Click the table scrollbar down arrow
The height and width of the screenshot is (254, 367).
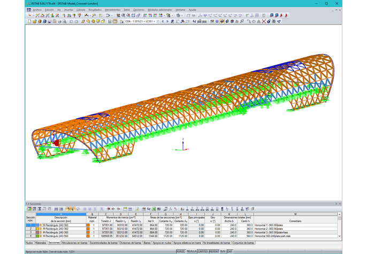[339, 236]
